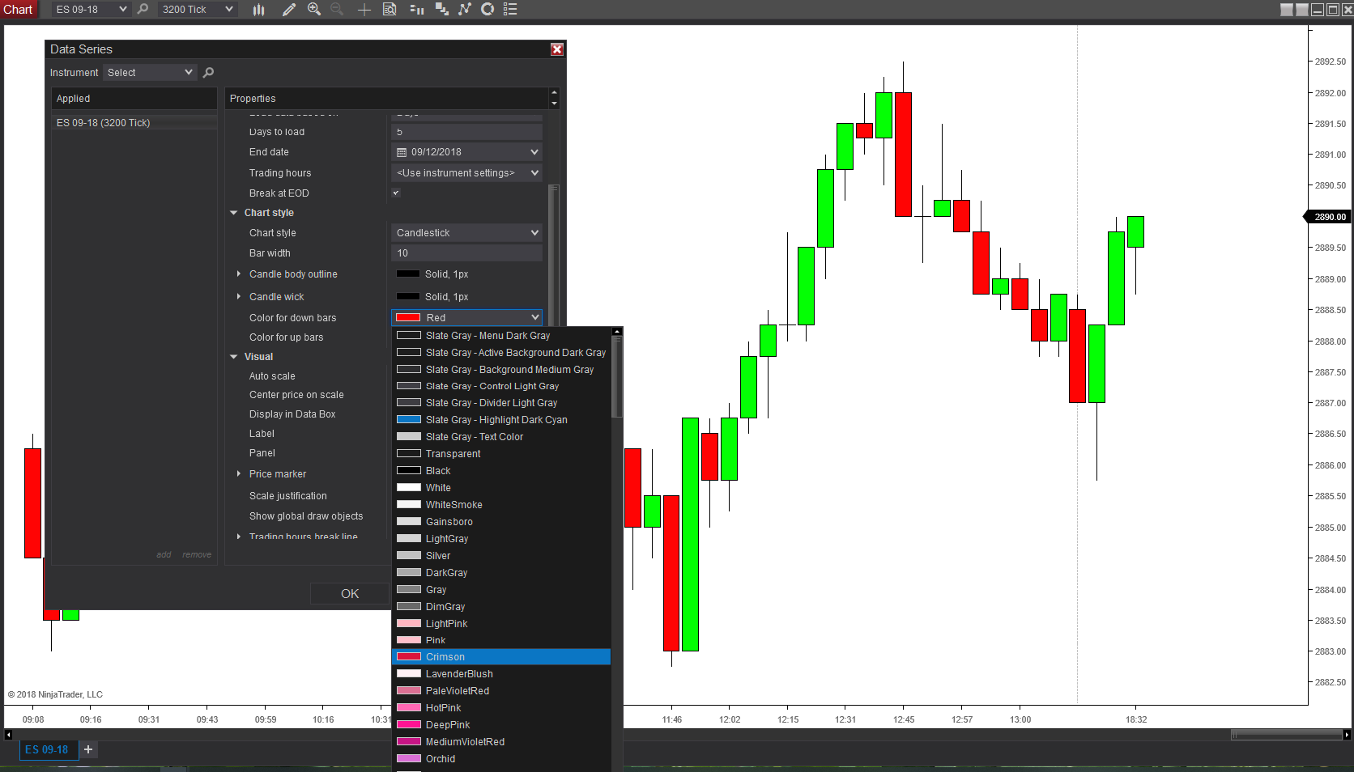The image size is (1354, 772).
Task: Open the Strategies icon in toolbar
Action: [488, 10]
